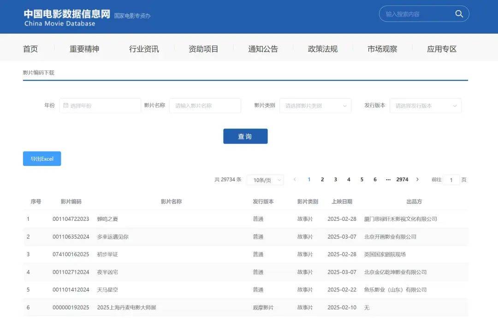498x318 pixels.
Task: Jump to page 2974 in pagination
Action: [402, 179]
